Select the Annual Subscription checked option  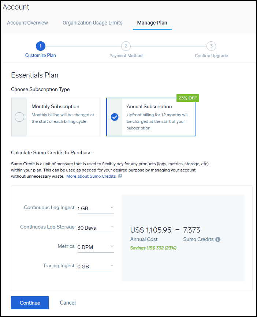[115, 117]
